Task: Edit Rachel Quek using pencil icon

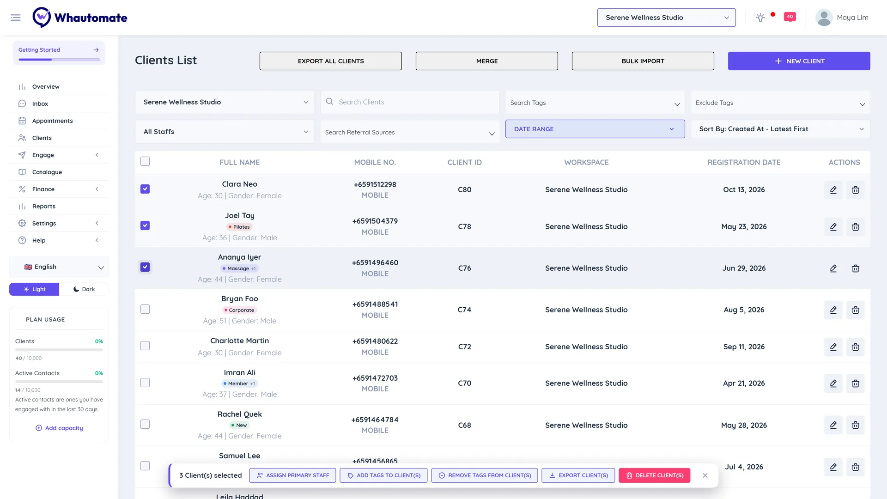Action: point(833,425)
